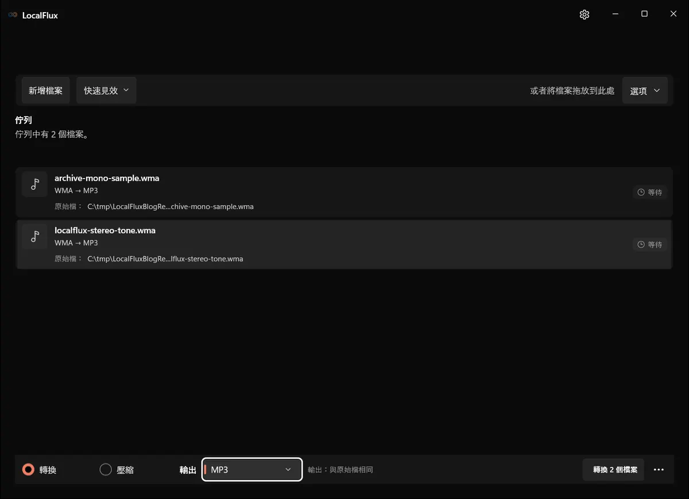Click the 佇列中有 2 個檔案 status text

click(52, 135)
